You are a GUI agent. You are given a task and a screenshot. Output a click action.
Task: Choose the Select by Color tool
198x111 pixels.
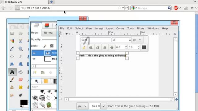12,41
